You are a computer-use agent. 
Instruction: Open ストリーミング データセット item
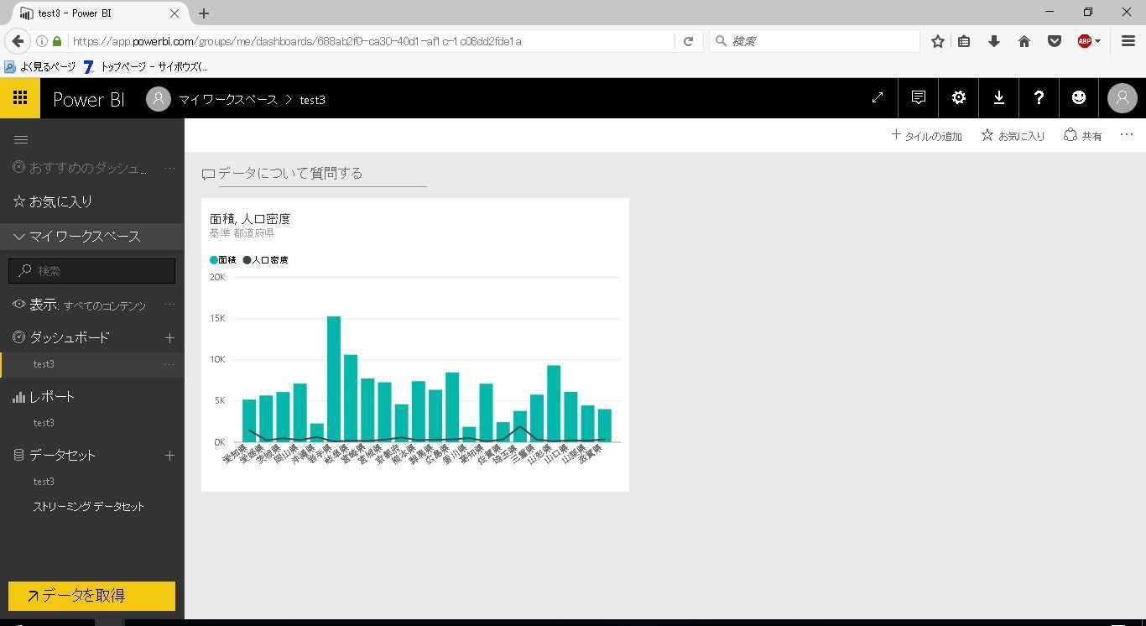(88, 507)
